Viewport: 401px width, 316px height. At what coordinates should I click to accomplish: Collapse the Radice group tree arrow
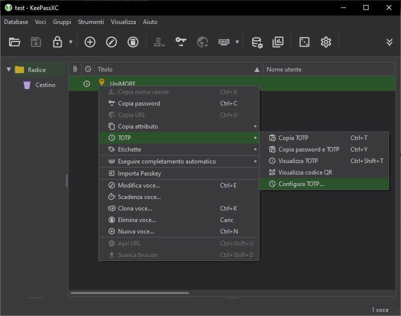pyautogui.click(x=8, y=69)
